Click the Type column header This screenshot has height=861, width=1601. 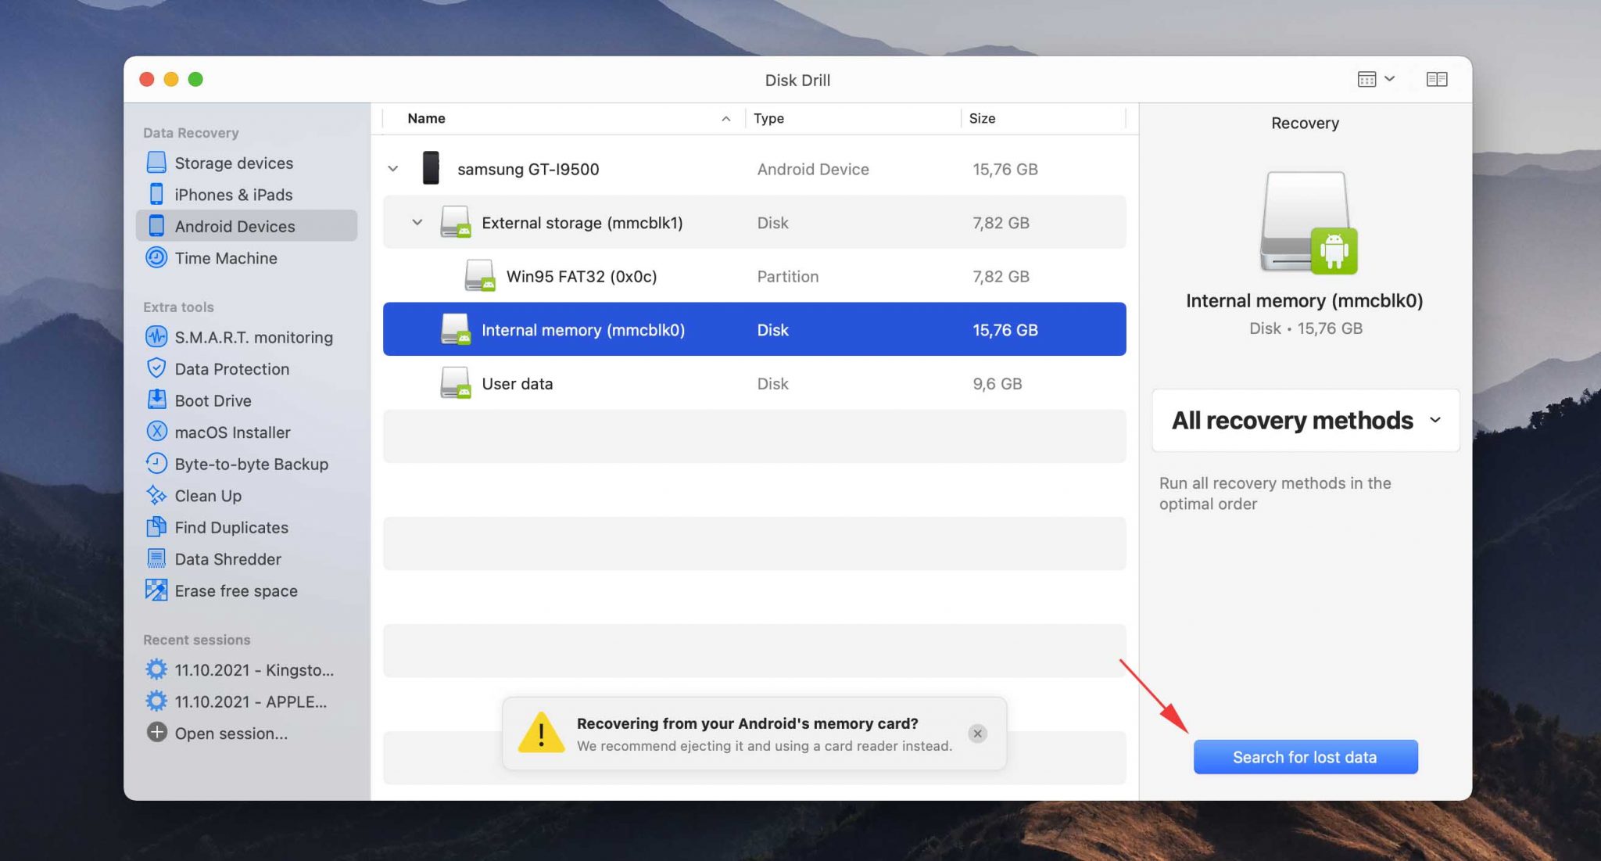point(854,118)
